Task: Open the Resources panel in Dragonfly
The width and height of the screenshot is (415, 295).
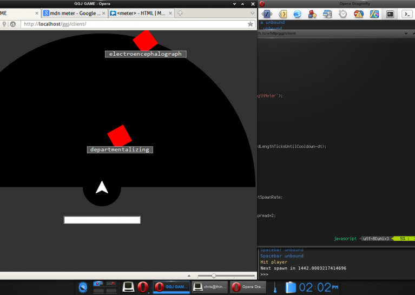Action: pos(313,14)
